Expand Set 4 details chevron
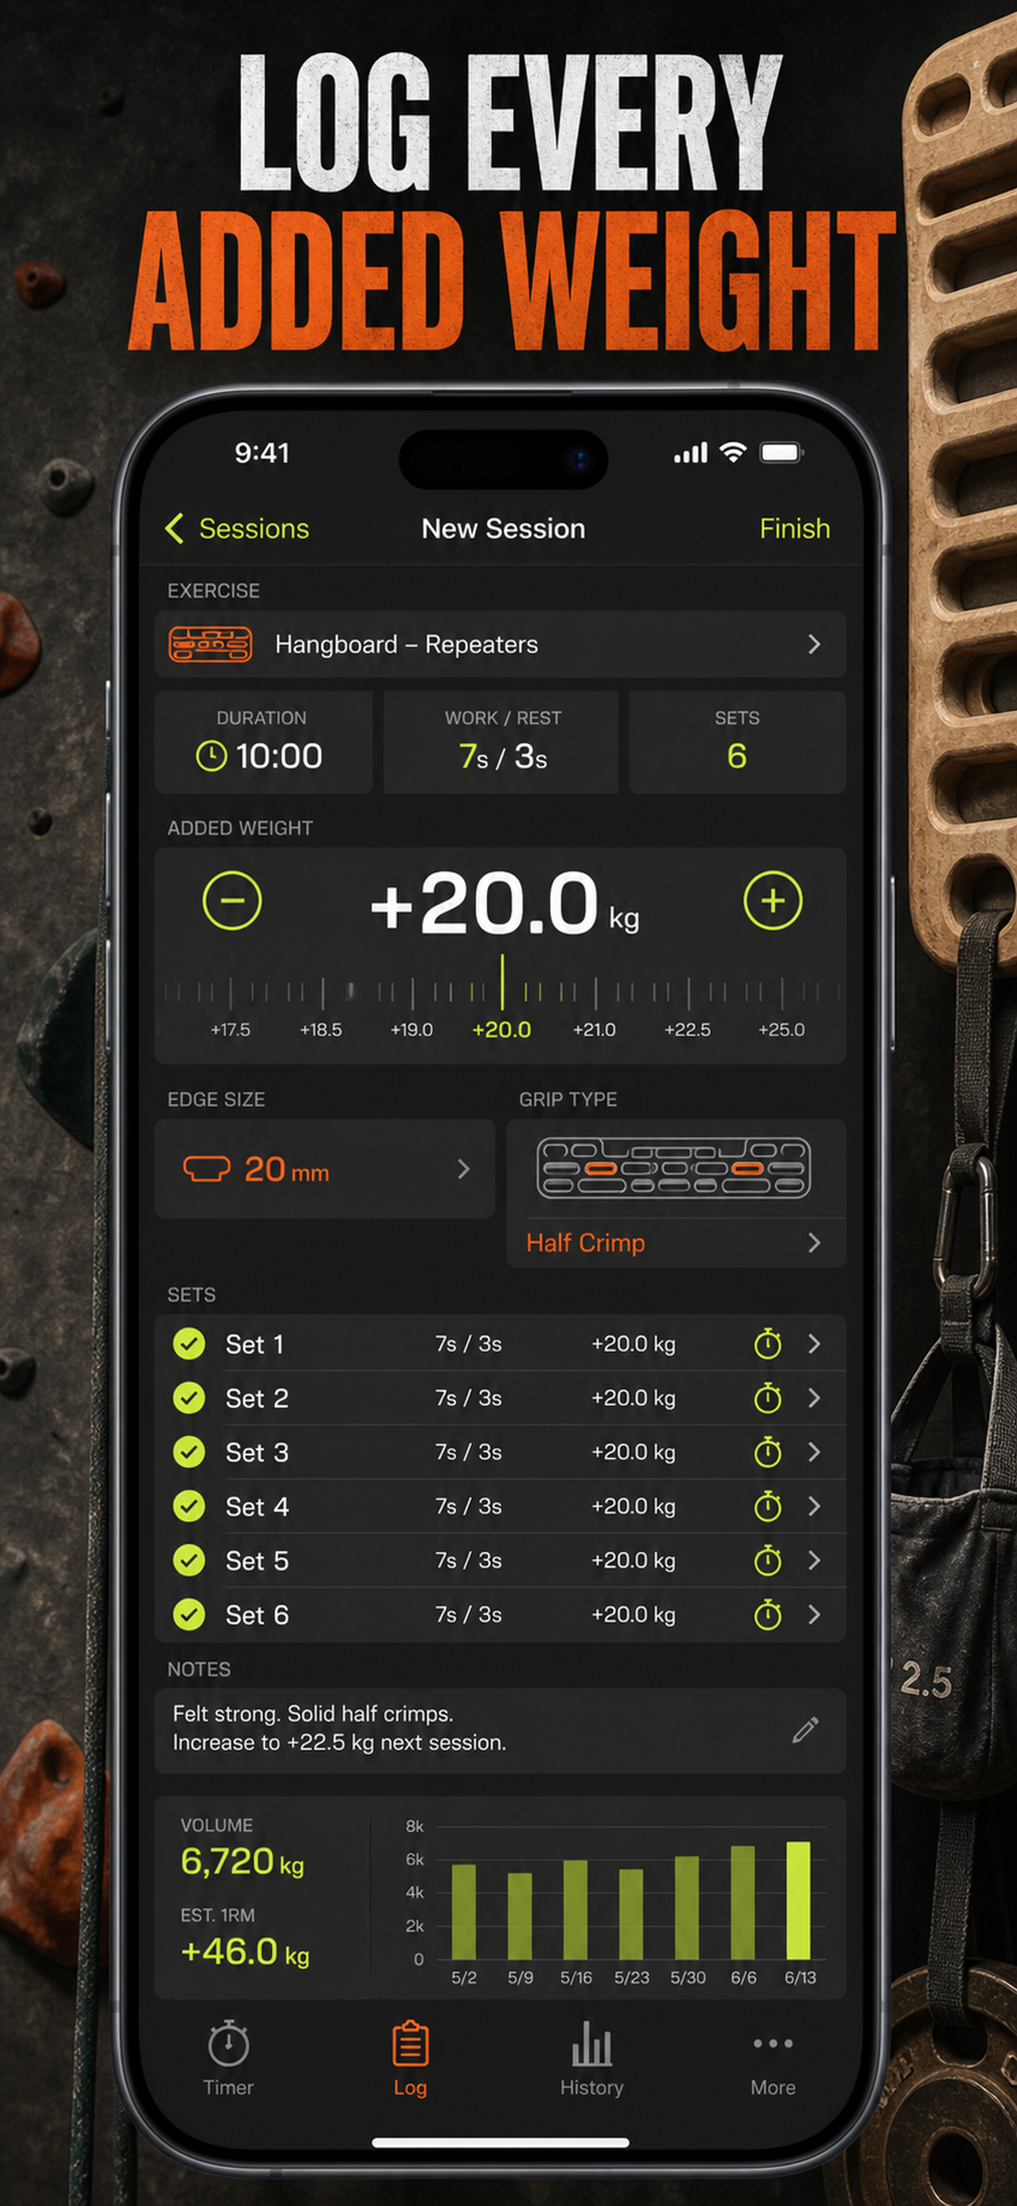Image resolution: width=1017 pixels, height=2206 pixels. point(814,1505)
